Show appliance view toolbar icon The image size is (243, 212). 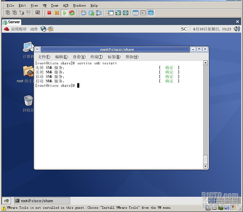pos(143,13)
